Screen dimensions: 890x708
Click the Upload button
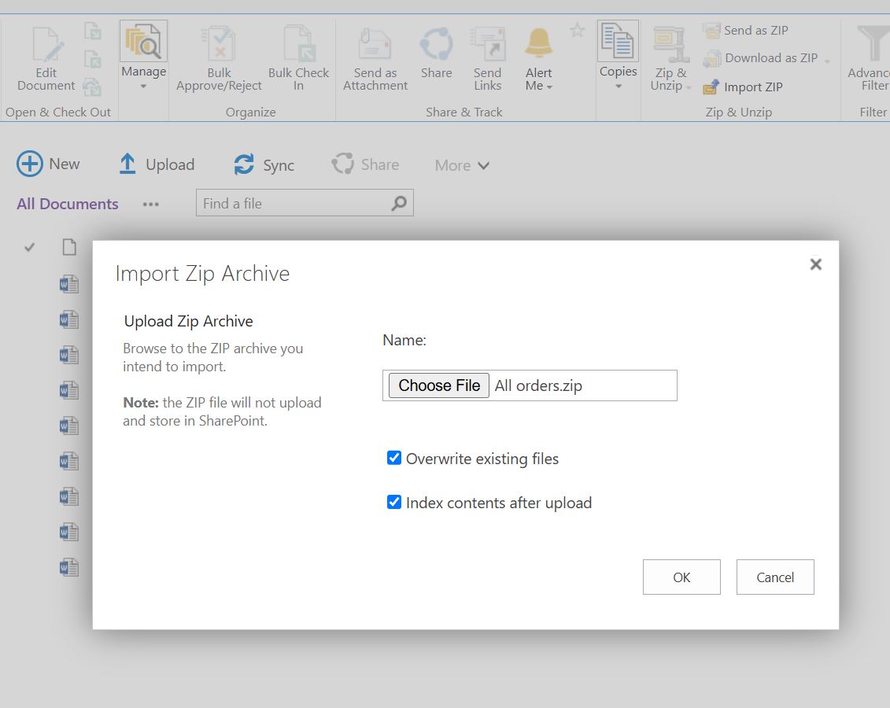point(157,164)
